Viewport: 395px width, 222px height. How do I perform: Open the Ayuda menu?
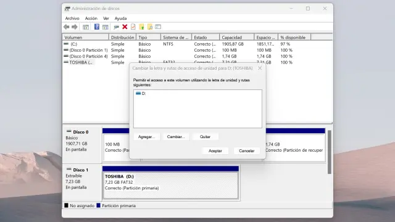pos(121,18)
